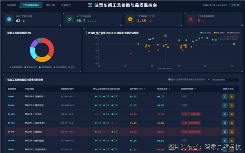Select the 工艺与品质中心 tab
This screenshot has width=245, height=153.
pyautogui.click(x=31, y=5)
